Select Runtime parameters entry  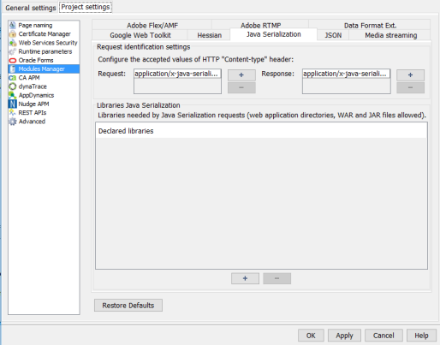45,51
